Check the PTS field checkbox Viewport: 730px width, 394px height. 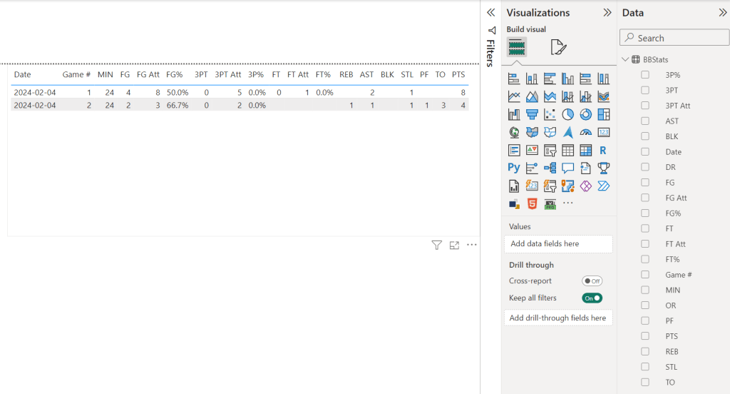point(645,336)
